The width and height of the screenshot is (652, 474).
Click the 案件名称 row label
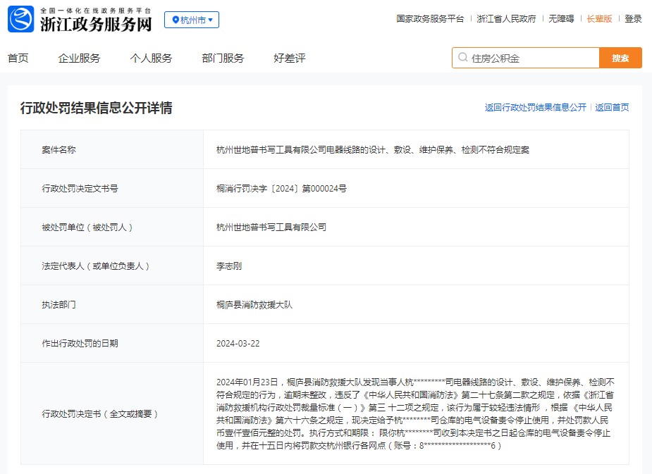[x=59, y=149]
